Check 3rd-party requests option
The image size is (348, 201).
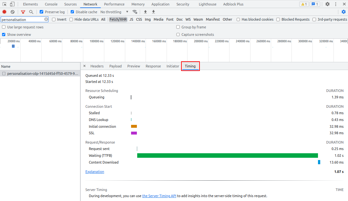[x=314, y=20]
